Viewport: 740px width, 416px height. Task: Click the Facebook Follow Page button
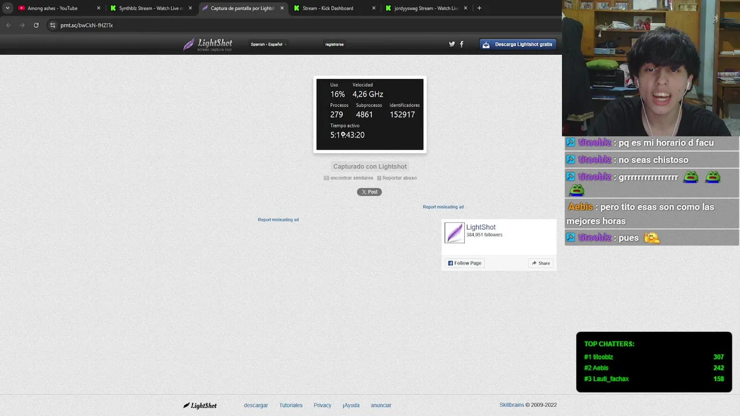464,263
